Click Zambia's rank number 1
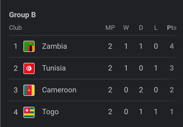This screenshot has height=127, width=183. 16,46
